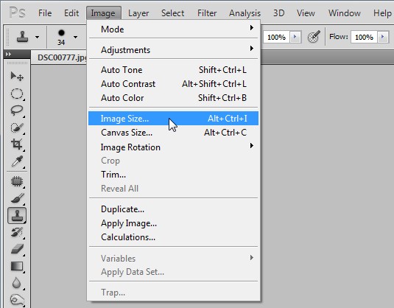Image resolution: width=394 pixels, height=308 pixels.
Task: Open the Layer menu
Action: point(138,13)
